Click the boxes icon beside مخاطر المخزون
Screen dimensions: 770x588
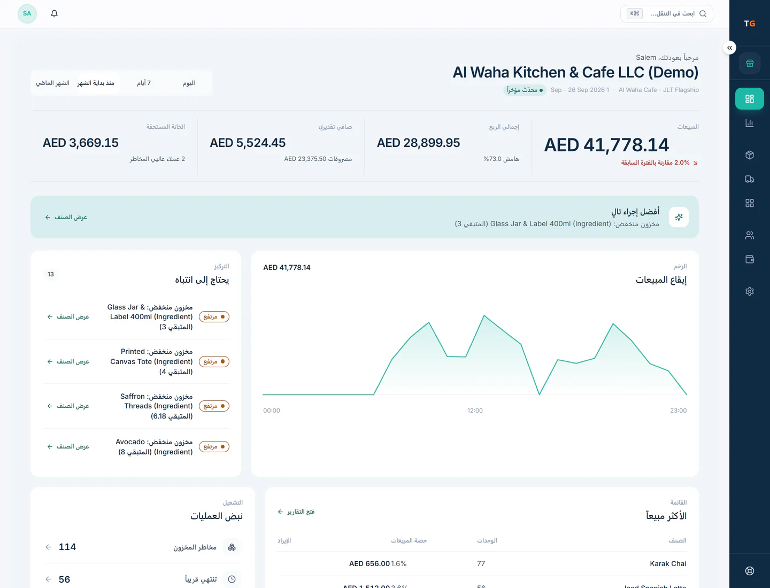coord(232,547)
